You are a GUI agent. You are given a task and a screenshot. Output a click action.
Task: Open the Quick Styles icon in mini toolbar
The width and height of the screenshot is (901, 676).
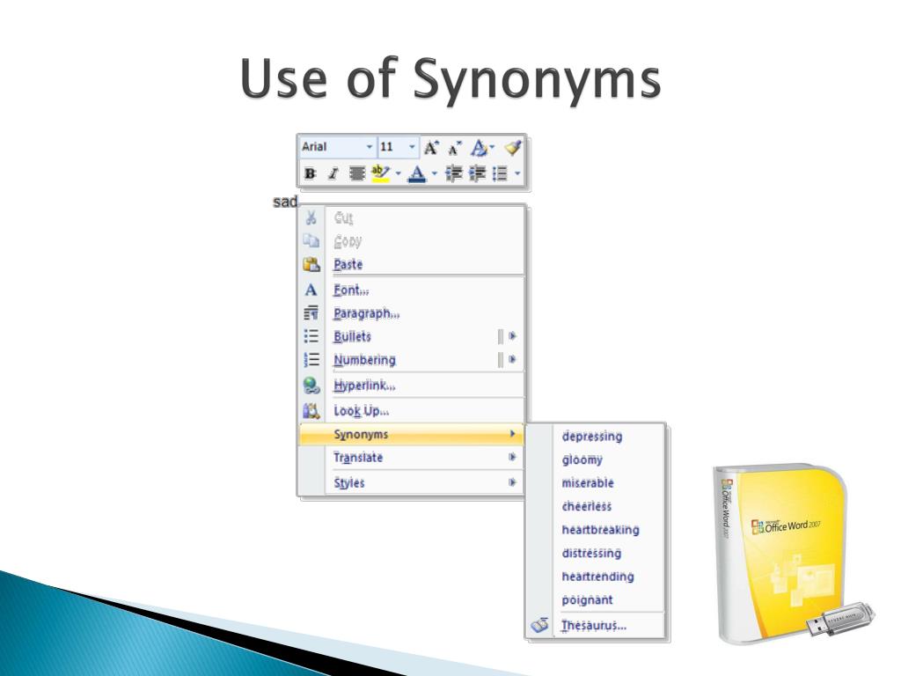(480, 148)
